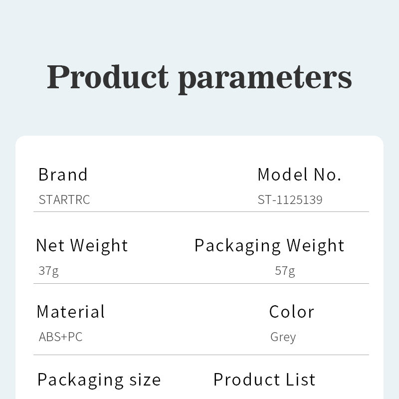The width and height of the screenshot is (399, 399).
Task: Click the STARTRC brand value
Action: (64, 200)
